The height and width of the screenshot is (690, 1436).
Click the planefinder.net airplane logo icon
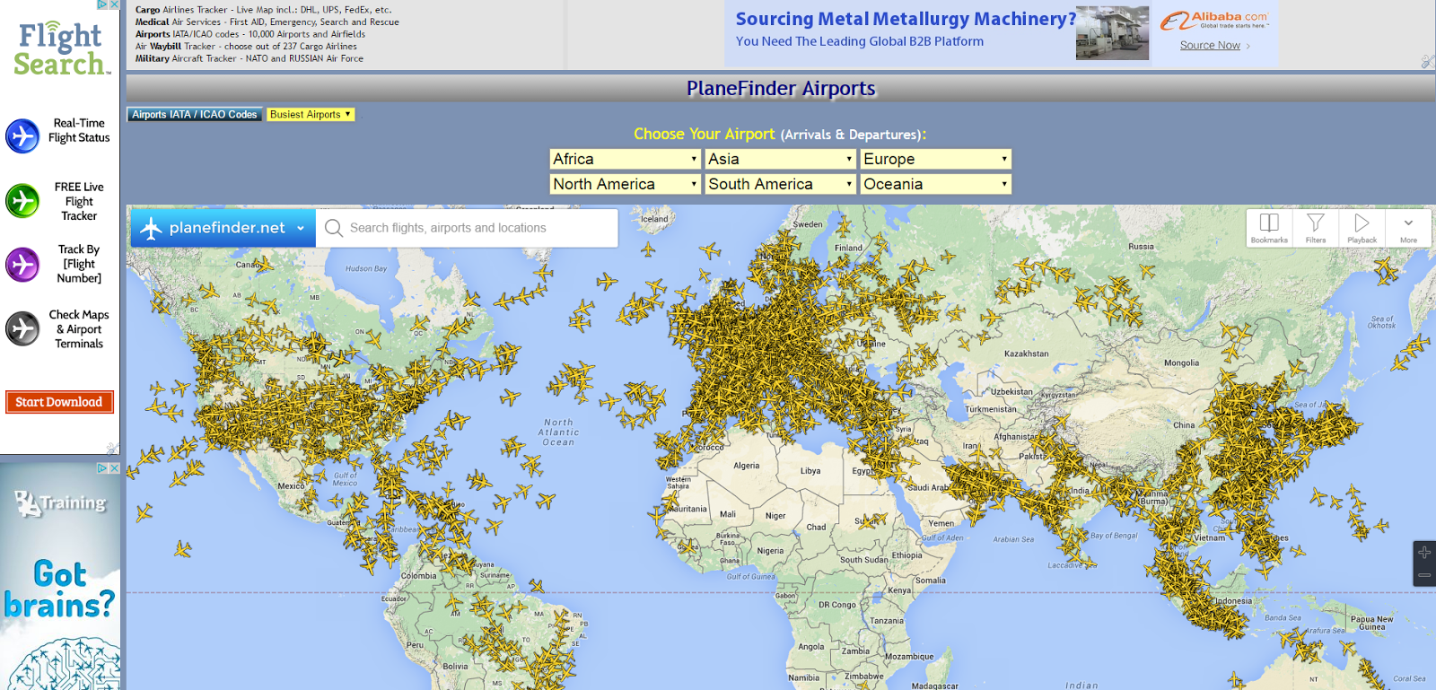[151, 228]
